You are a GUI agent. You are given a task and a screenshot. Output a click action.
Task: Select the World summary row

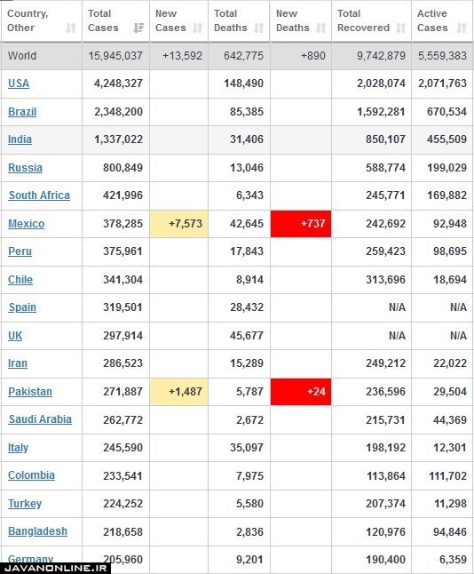(237, 56)
